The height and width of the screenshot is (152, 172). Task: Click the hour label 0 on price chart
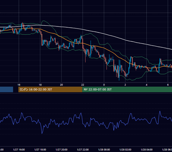point(104,85)
